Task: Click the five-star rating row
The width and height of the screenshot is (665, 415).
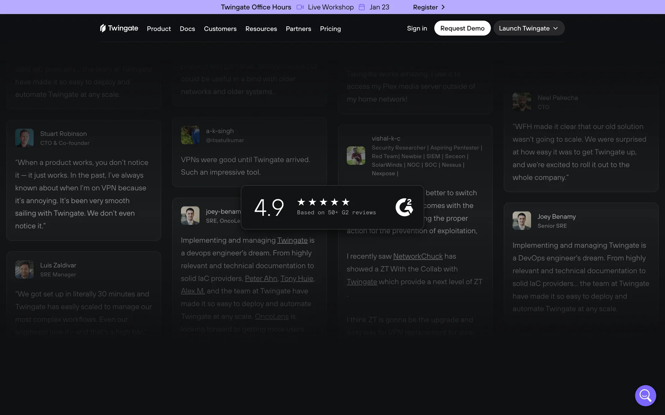Action: (x=323, y=202)
